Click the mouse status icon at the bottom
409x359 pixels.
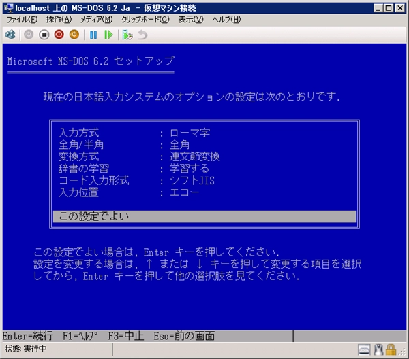click(x=378, y=349)
